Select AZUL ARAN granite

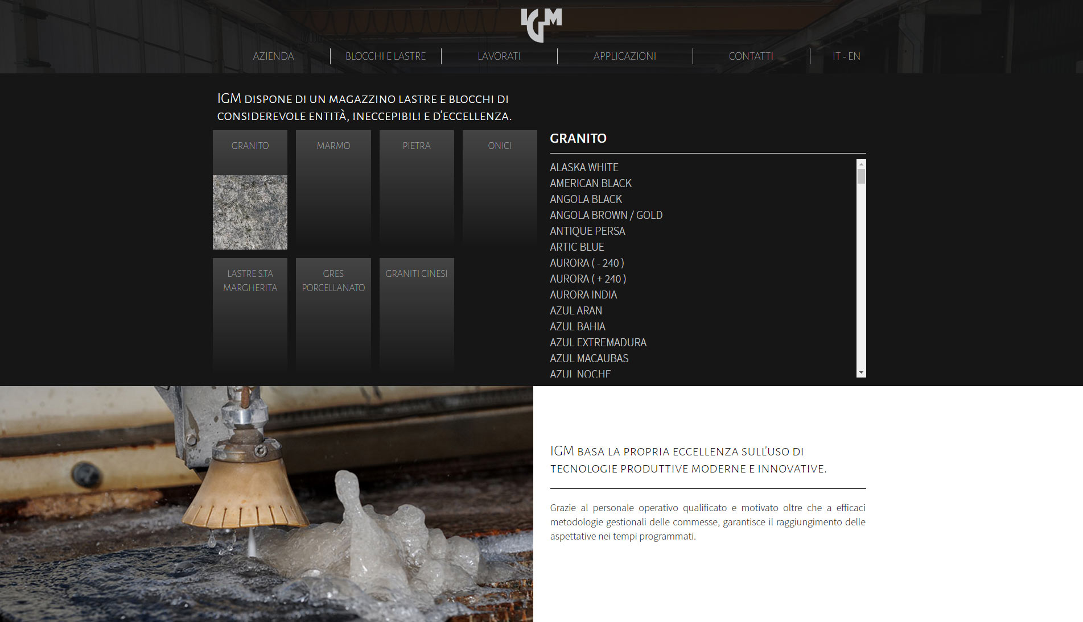click(576, 310)
